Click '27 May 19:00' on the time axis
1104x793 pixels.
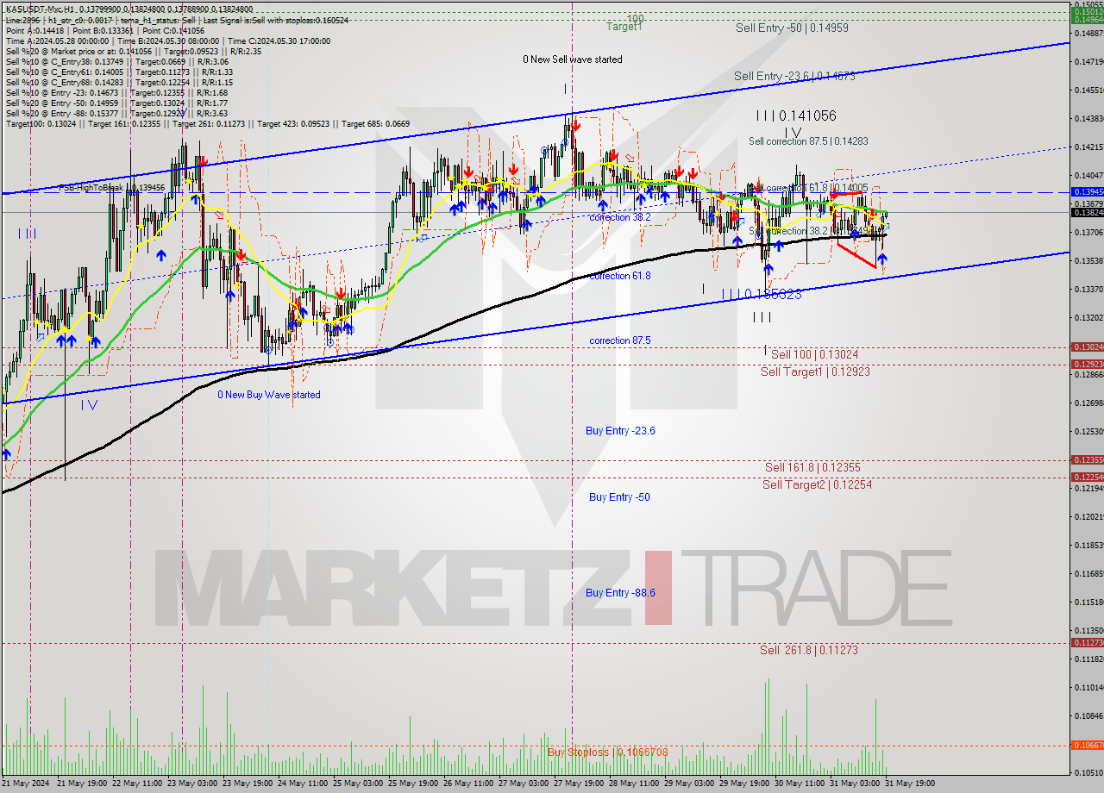[x=578, y=784]
